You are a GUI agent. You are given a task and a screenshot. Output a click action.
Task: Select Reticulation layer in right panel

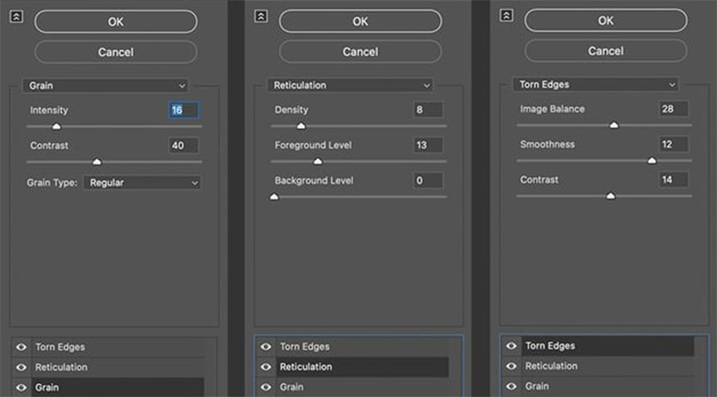pyautogui.click(x=608, y=366)
